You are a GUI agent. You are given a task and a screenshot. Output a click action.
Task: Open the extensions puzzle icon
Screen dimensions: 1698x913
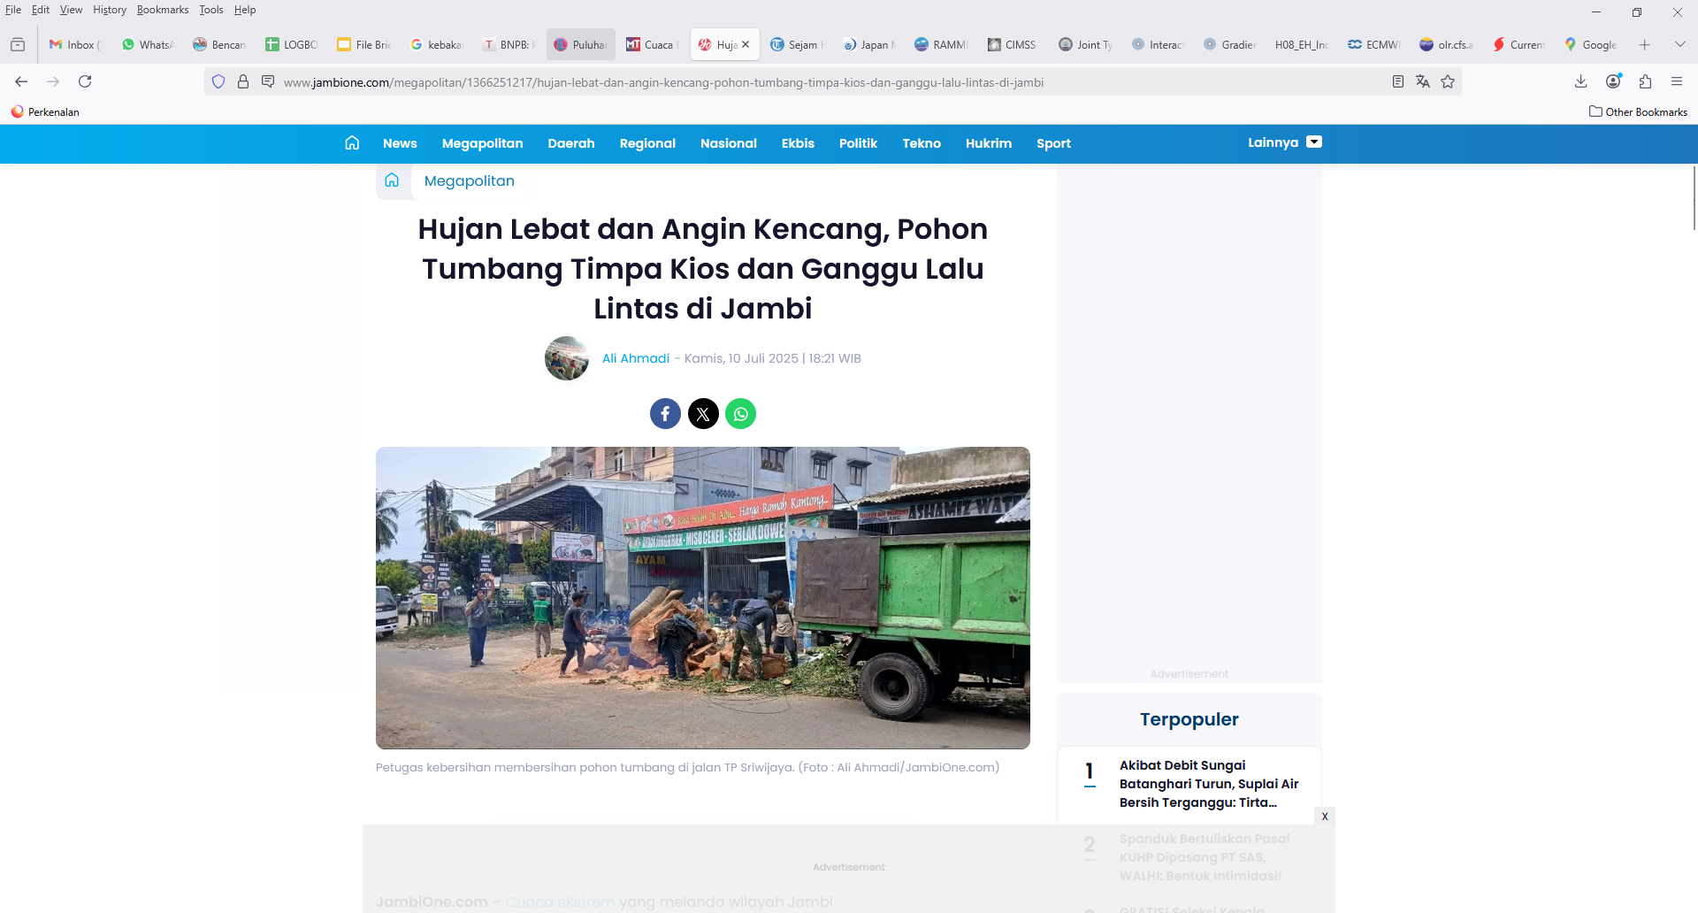pos(1646,81)
